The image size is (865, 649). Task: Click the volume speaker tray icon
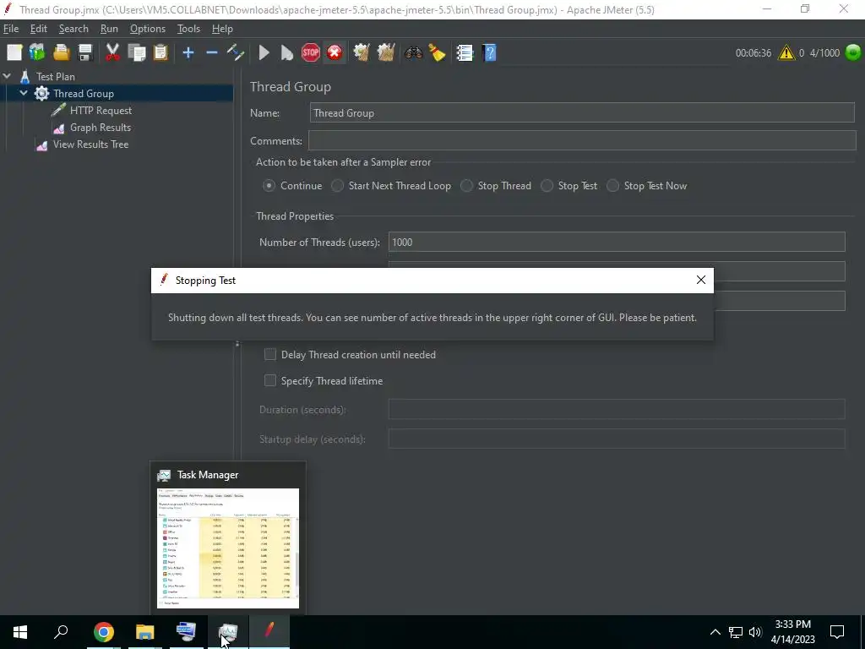coord(755,632)
